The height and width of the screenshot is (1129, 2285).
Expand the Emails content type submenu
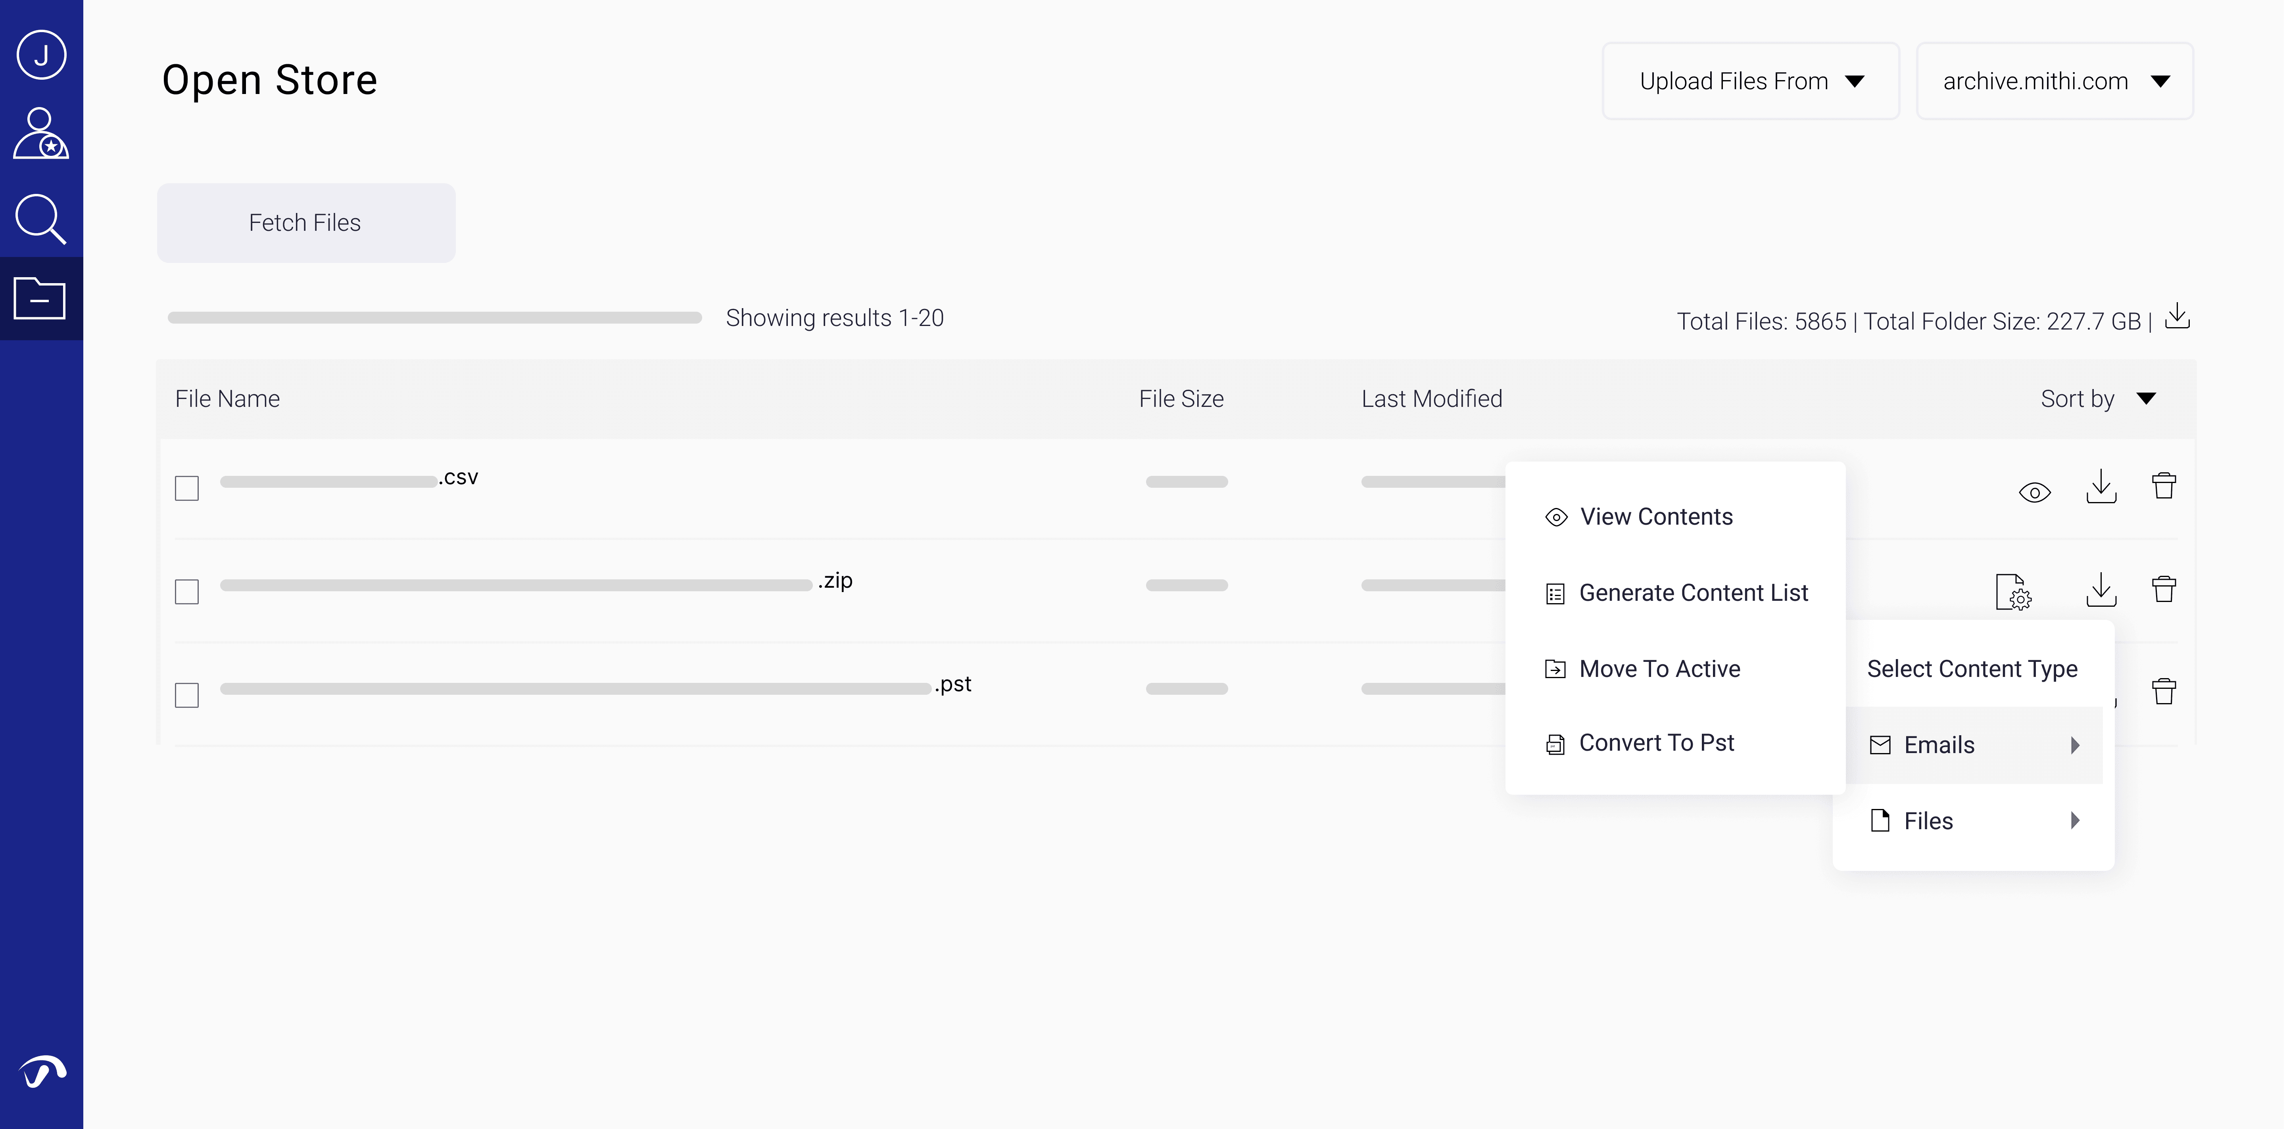tap(1973, 745)
